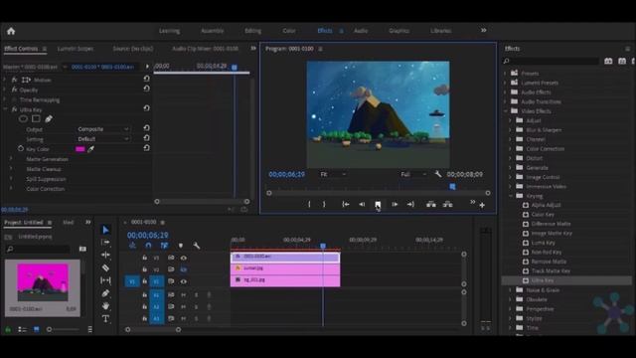The height and width of the screenshot is (358, 636).
Task: Add marker in the timeline
Action: click(x=181, y=246)
